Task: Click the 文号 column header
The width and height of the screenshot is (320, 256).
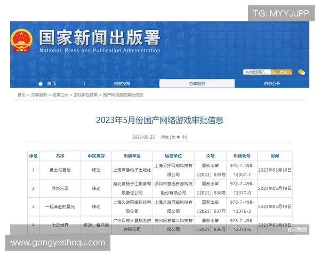Action: 211,156
